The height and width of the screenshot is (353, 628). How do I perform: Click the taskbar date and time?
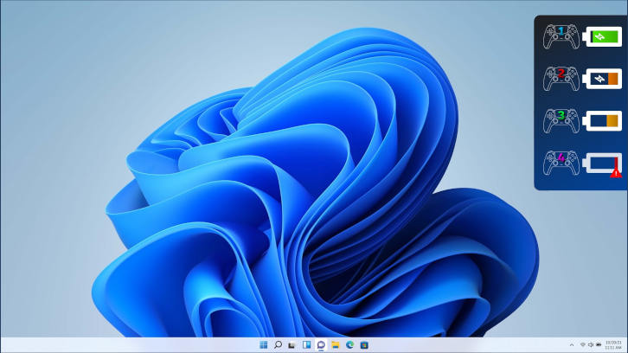click(611, 344)
